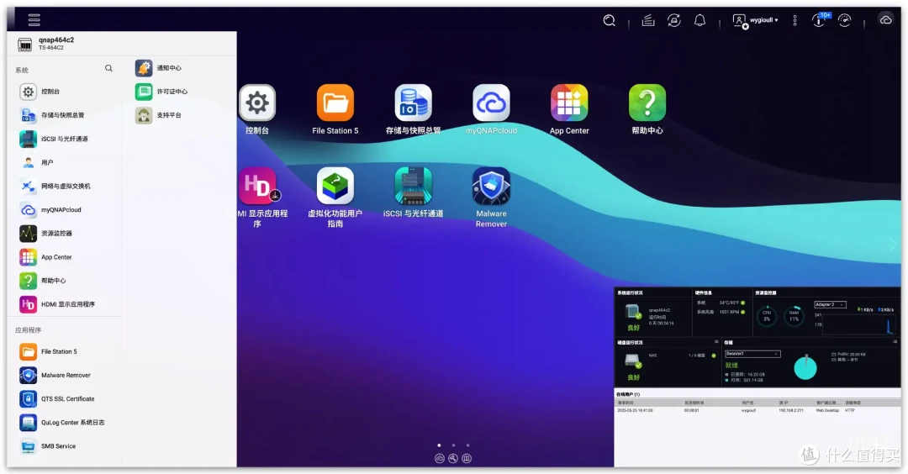Open 控制台 from the main menu list
Image resolution: width=908 pixels, height=474 pixels.
pyautogui.click(x=40, y=92)
